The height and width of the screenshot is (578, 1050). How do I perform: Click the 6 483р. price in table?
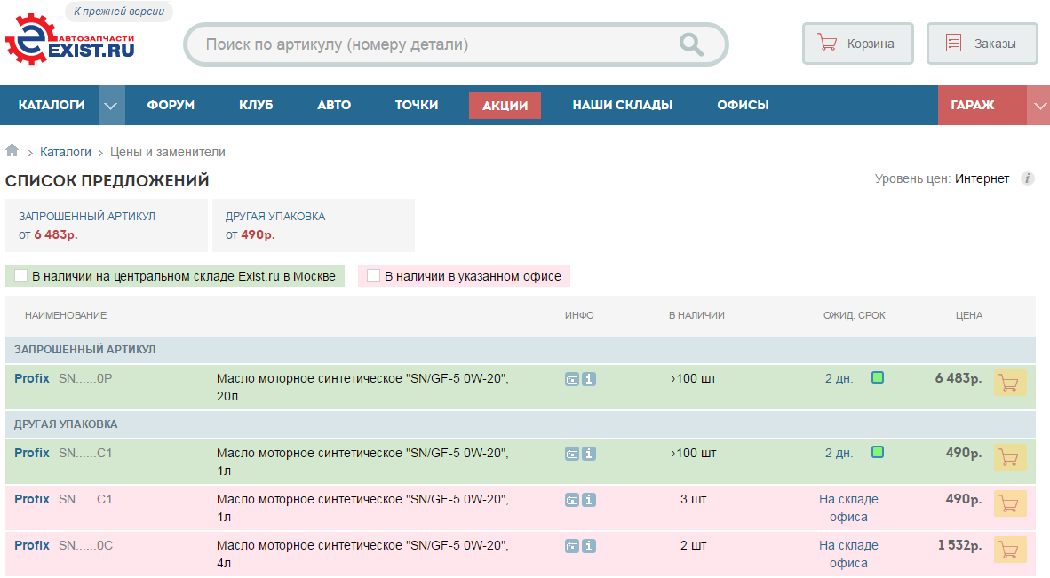(x=959, y=378)
